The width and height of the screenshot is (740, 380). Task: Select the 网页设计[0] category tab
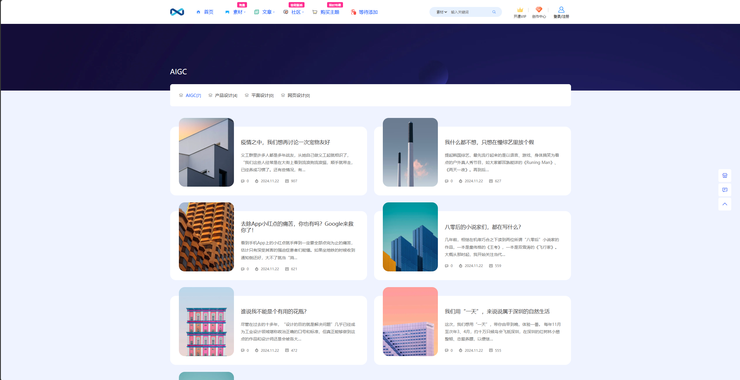click(295, 96)
